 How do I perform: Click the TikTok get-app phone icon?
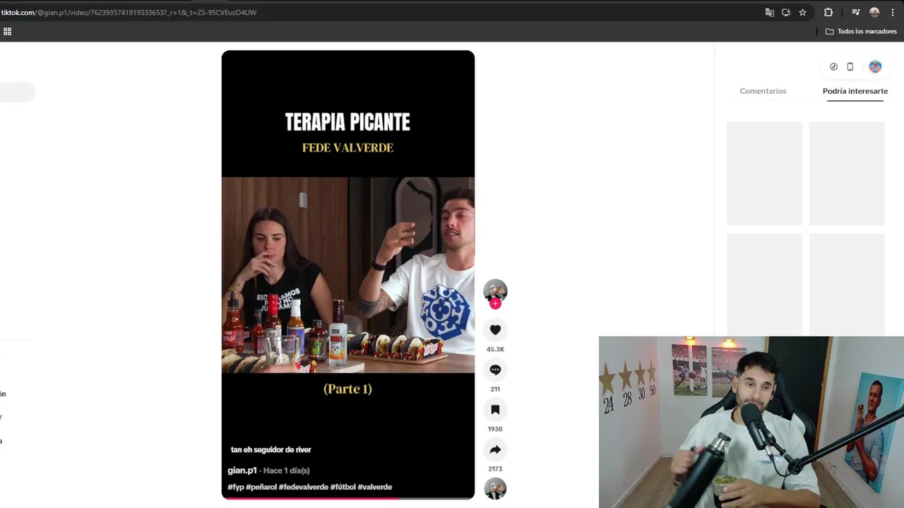click(850, 66)
